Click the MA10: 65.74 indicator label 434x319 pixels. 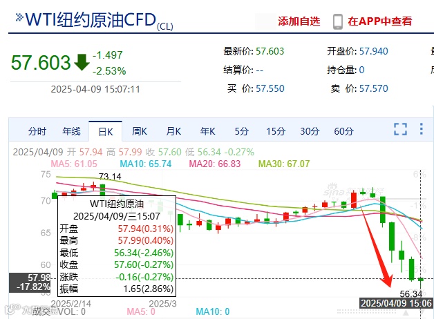pos(146,164)
